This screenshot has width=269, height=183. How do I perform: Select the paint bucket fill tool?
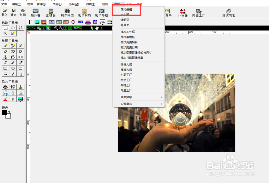[x=13, y=57]
